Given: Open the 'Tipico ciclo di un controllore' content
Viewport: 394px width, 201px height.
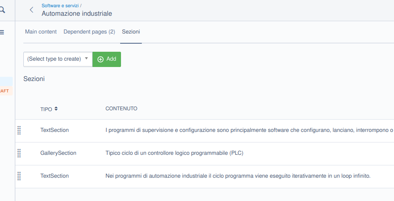Looking at the screenshot, I should click(x=174, y=153).
